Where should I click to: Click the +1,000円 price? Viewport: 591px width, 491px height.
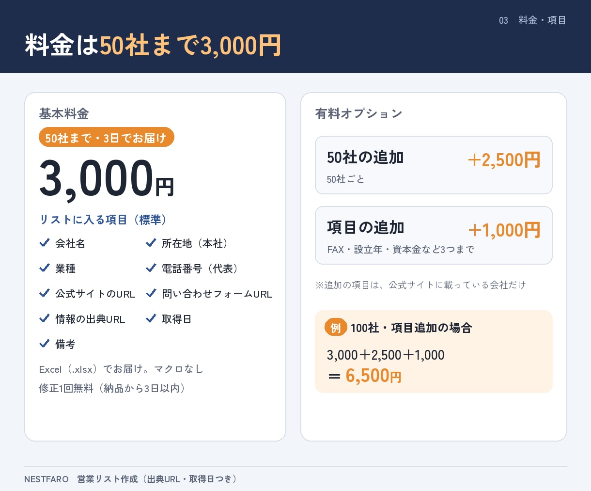point(504,230)
